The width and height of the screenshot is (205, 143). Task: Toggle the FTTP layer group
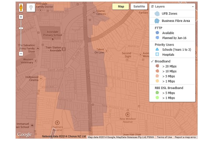159,28
